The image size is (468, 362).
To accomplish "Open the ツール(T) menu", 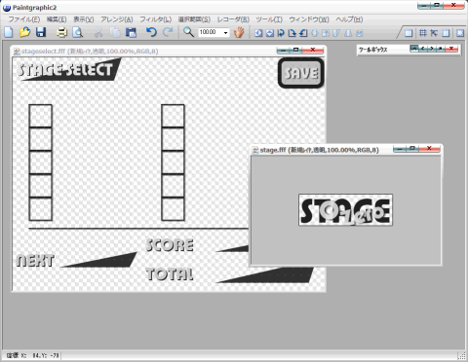I will [x=269, y=19].
